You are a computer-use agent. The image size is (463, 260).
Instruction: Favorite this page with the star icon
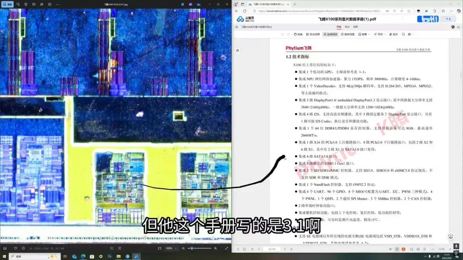(x=409, y=11)
